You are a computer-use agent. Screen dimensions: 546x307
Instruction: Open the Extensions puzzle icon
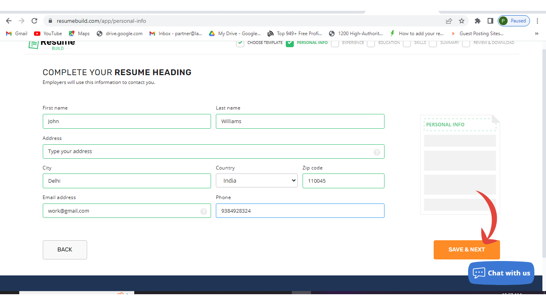pyautogui.click(x=477, y=21)
